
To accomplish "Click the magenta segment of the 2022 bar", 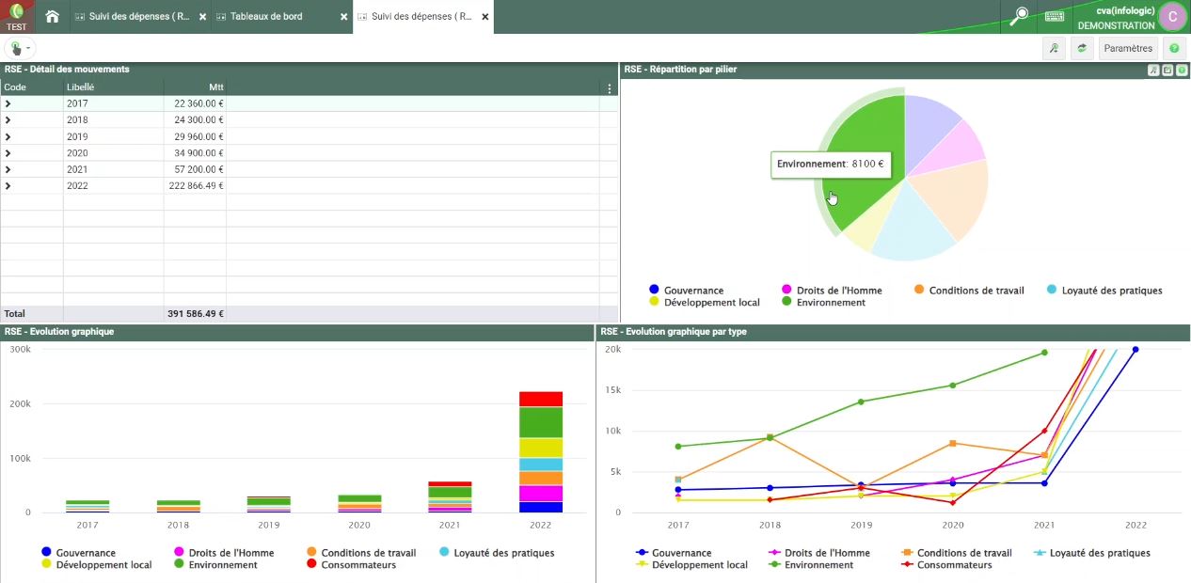I will click(540, 494).
